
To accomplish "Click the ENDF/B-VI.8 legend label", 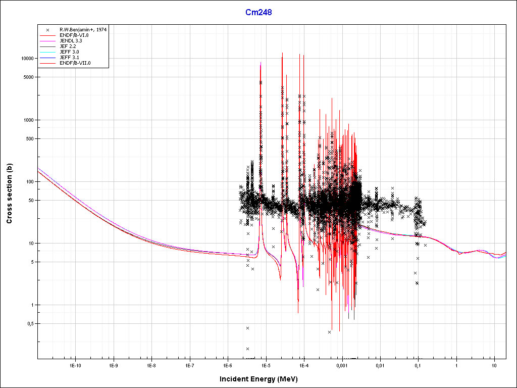I will click(74, 35).
